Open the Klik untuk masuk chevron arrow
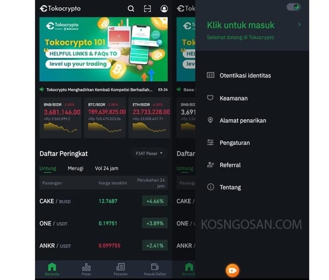The height and width of the screenshot is (280, 329). click(299, 25)
